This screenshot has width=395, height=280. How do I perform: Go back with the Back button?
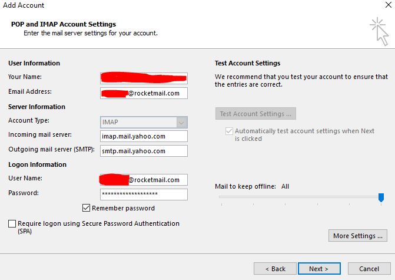[275, 269]
